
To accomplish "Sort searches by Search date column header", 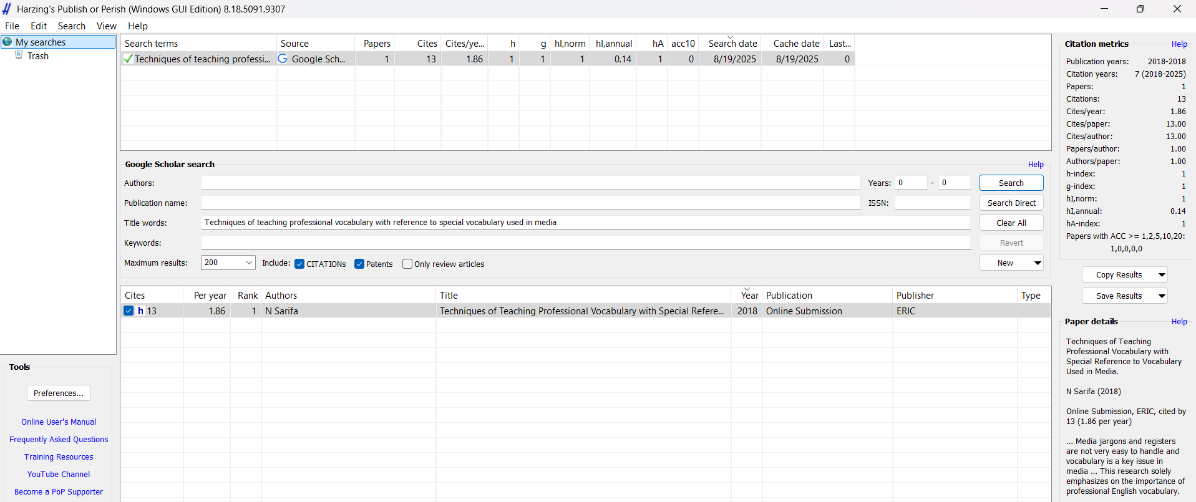I will [x=730, y=43].
